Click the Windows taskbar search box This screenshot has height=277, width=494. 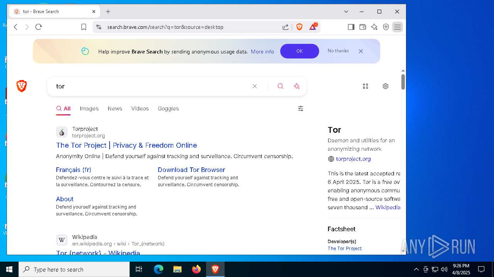coord(74,269)
